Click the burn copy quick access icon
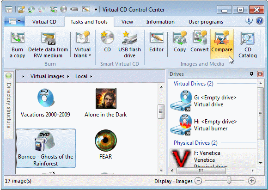 tap(53, 9)
